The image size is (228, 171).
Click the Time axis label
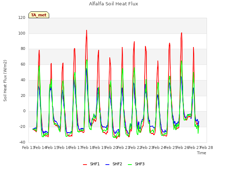[x=202, y=153]
